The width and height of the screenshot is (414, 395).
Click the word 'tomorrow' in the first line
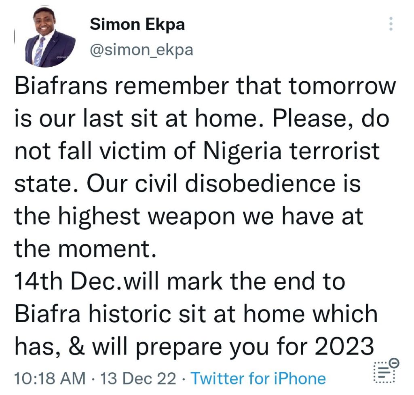coord(342,86)
